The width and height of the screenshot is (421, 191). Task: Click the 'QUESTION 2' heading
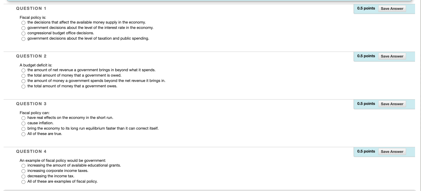(31, 56)
